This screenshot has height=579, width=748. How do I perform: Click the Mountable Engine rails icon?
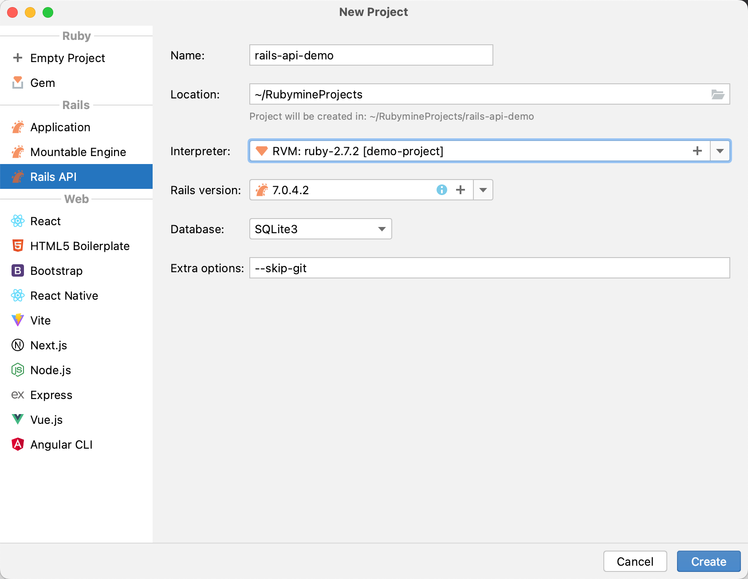click(18, 152)
